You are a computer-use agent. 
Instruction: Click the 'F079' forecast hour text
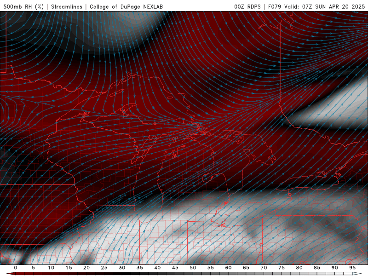click(275, 7)
